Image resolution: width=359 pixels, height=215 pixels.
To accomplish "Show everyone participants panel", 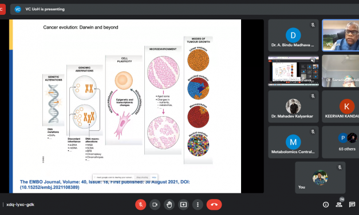I will tap(339, 205).
